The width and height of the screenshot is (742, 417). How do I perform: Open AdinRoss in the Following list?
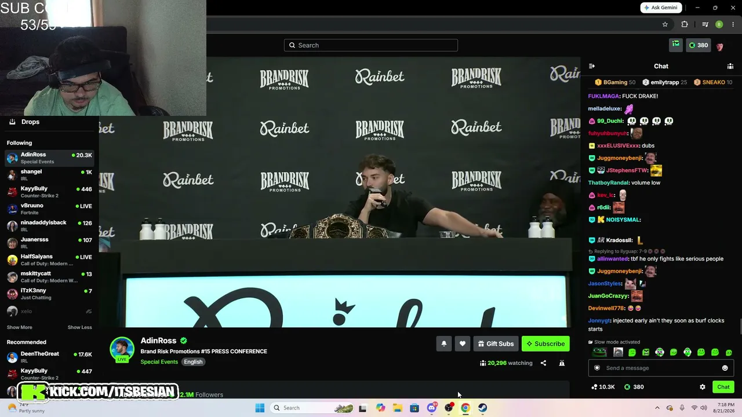tap(49, 158)
